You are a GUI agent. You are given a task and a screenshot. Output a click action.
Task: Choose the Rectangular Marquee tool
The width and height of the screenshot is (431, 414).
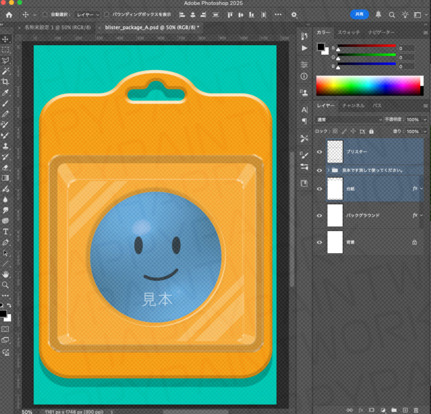pos(6,50)
